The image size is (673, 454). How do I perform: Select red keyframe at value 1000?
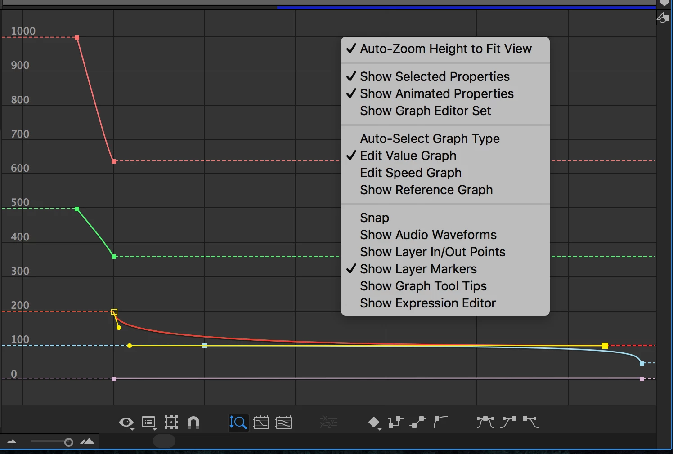point(77,37)
